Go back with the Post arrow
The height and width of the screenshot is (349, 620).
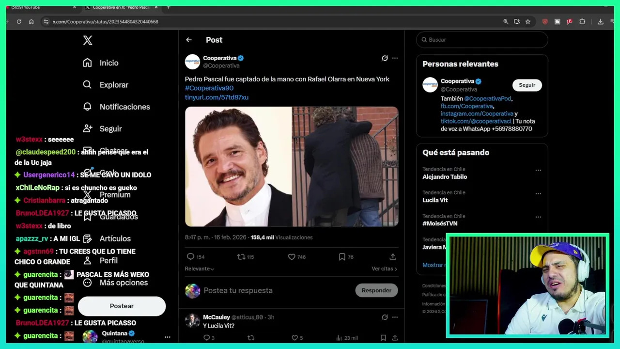point(189,40)
